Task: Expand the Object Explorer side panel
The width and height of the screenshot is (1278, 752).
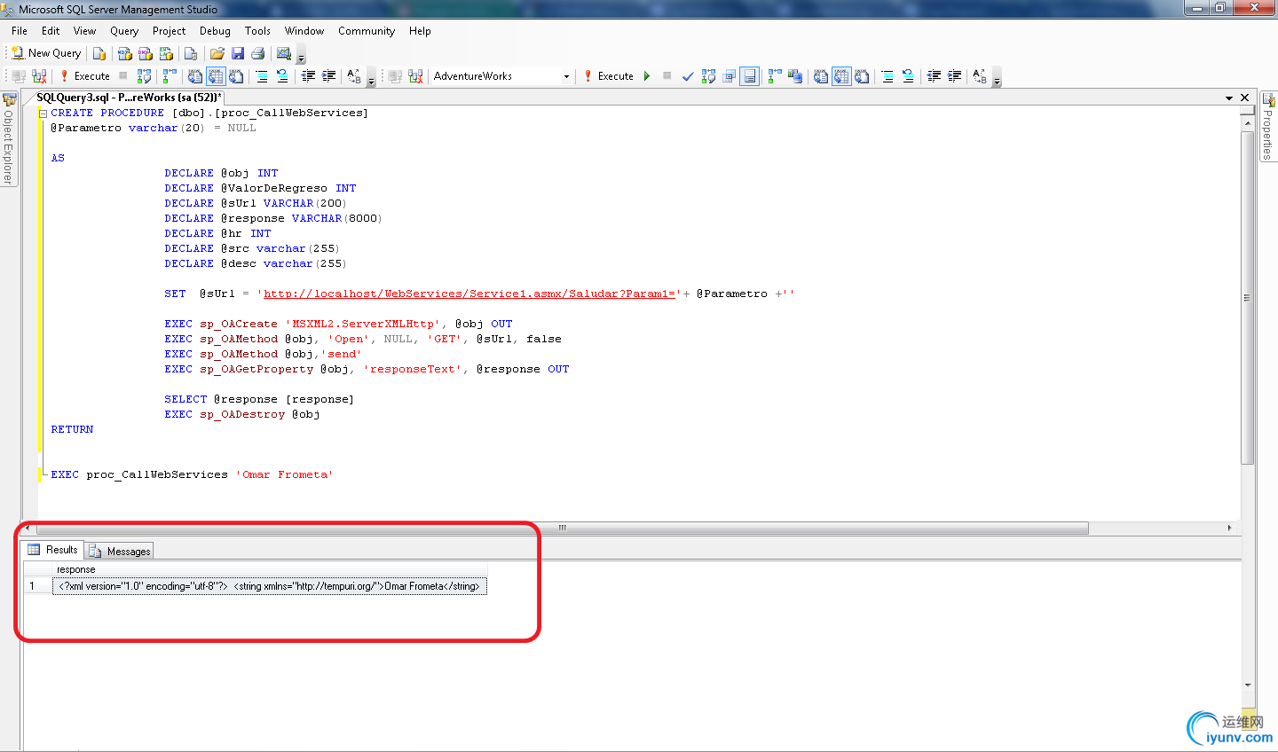Action: [x=9, y=138]
